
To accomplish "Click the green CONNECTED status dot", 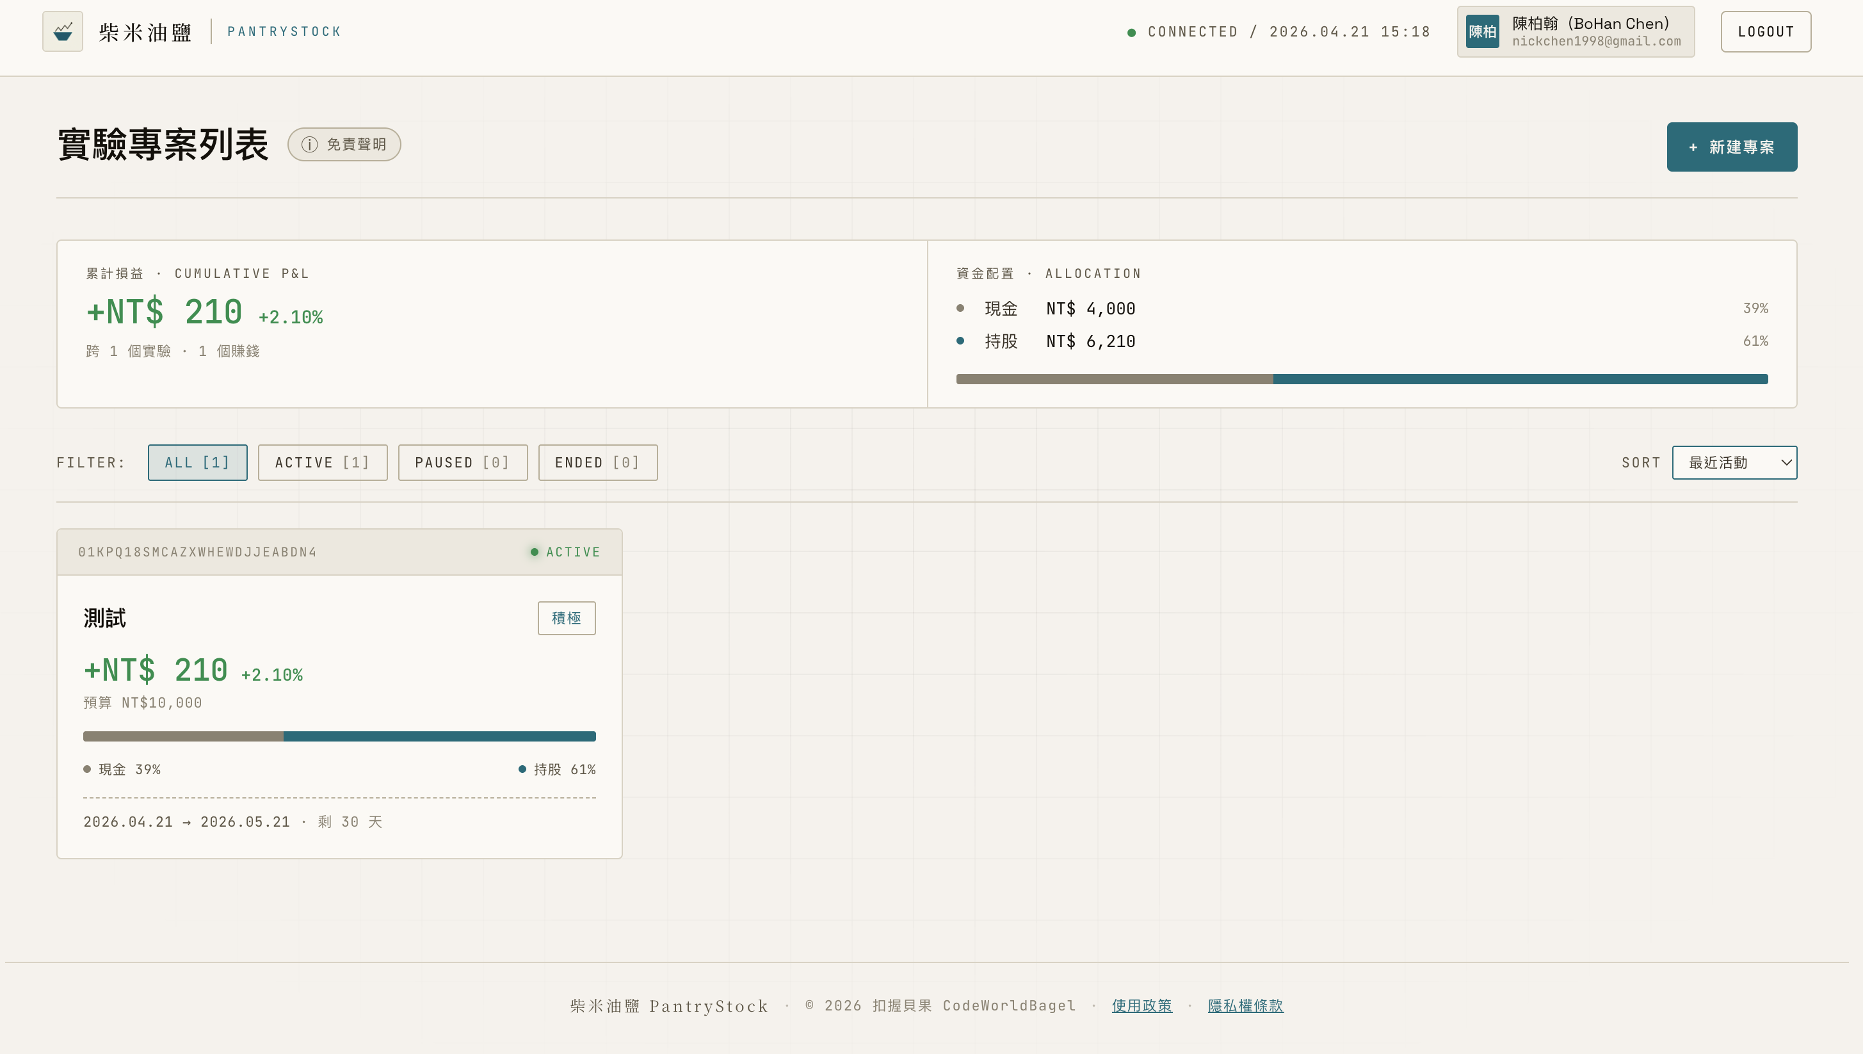I will [x=1131, y=33].
